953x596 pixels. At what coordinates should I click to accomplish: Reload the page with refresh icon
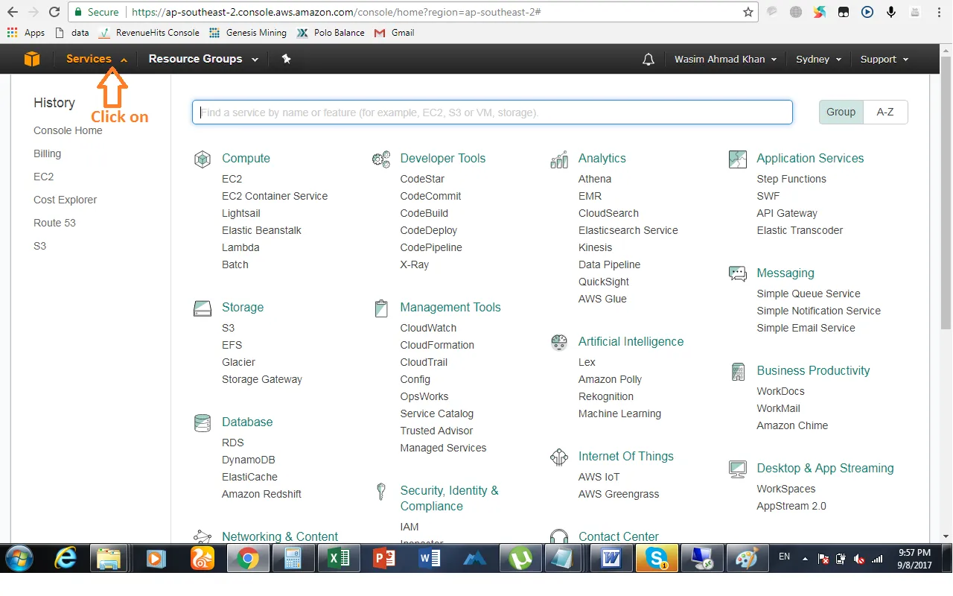coord(54,12)
